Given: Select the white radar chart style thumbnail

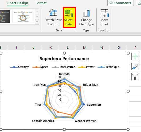Looking at the screenshot, I should click(23, 16).
